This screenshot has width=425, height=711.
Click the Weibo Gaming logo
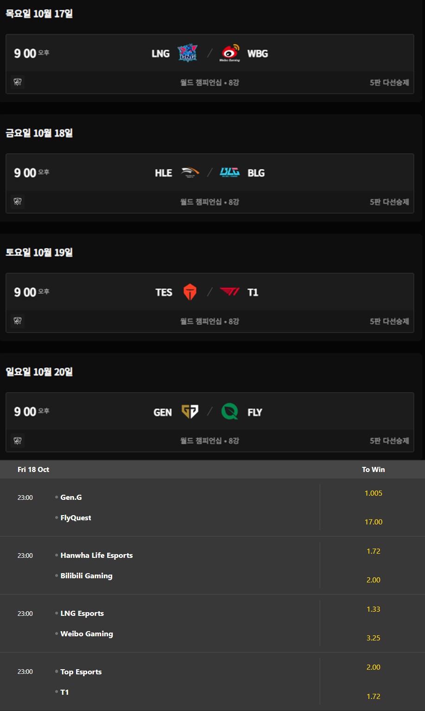click(230, 53)
